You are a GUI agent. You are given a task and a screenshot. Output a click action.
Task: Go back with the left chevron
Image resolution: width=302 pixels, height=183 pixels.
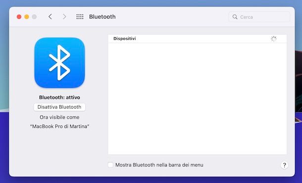click(50, 17)
